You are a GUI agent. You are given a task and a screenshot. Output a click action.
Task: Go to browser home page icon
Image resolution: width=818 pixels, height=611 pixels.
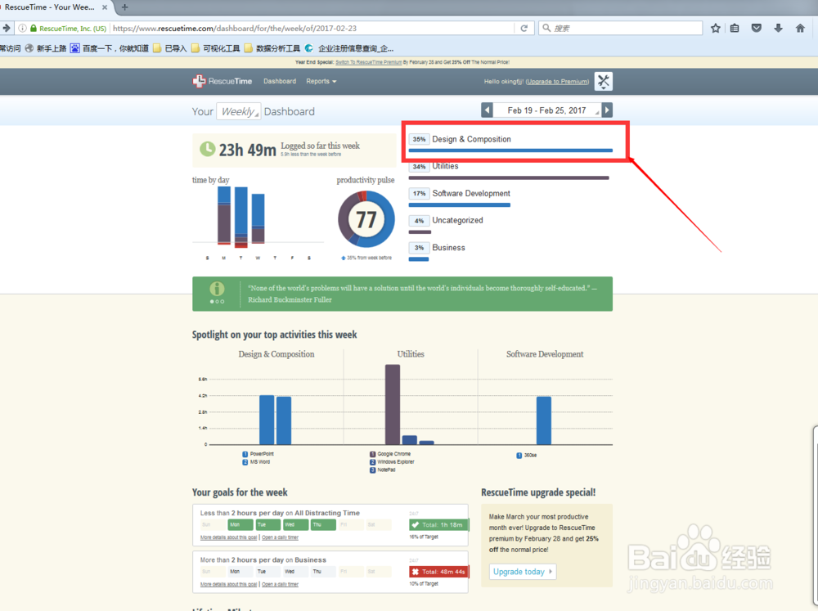[800, 28]
